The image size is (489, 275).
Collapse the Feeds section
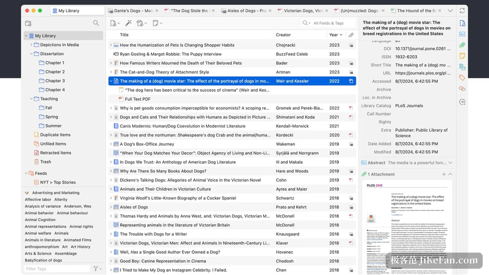coord(26,173)
